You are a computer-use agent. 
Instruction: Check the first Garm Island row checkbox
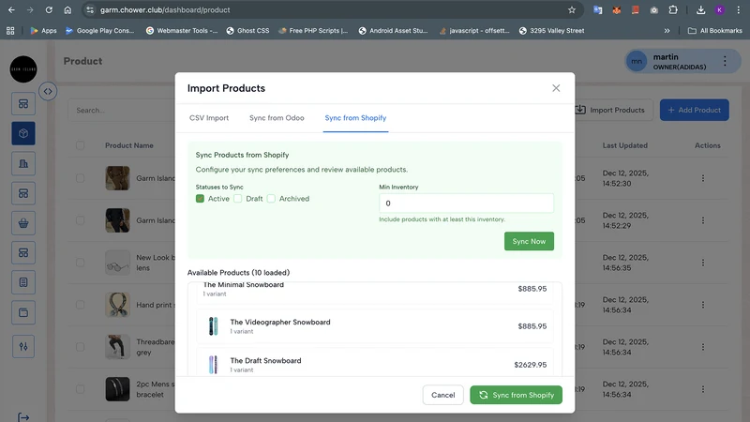point(80,178)
